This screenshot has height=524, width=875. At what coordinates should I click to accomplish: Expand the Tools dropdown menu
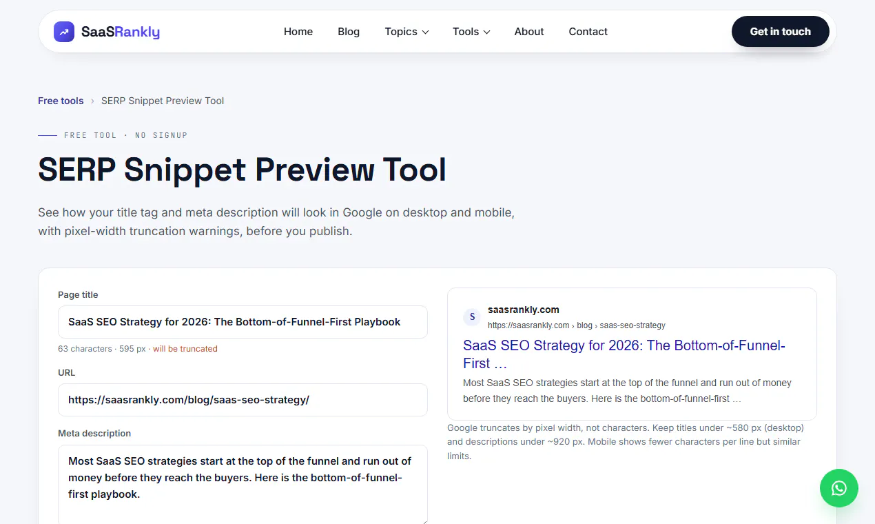pos(471,32)
